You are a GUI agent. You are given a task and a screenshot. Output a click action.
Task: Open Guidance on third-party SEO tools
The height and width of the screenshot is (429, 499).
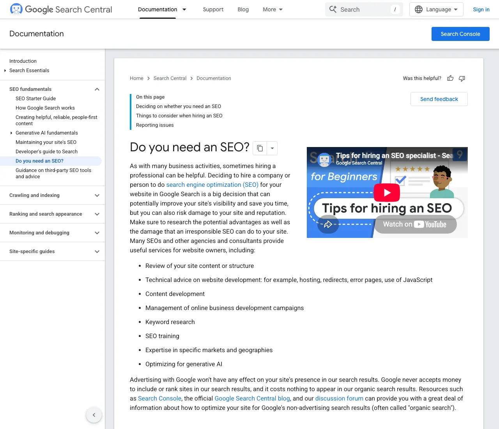53,174
